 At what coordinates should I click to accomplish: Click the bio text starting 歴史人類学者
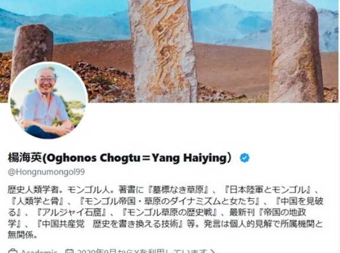[165, 212]
